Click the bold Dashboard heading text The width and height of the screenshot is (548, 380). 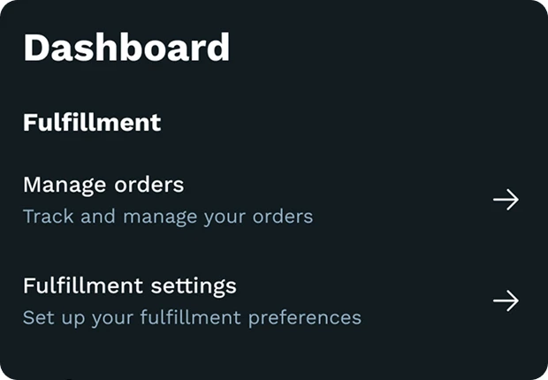[x=126, y=48]
